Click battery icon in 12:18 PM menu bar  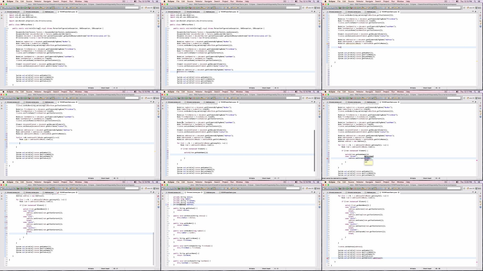point(136,182)
